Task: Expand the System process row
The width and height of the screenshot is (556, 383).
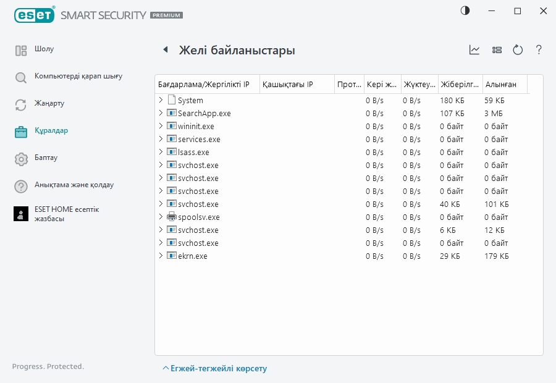Action: click(x=161, y=100)
